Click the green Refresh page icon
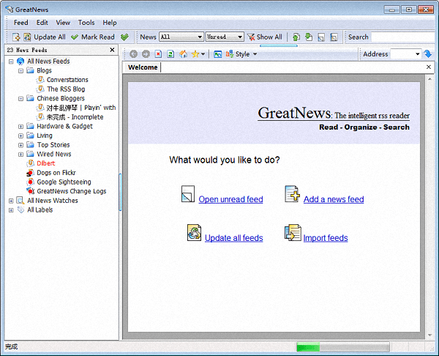Viewport: 439px width, 356px height. pos(170,54)
